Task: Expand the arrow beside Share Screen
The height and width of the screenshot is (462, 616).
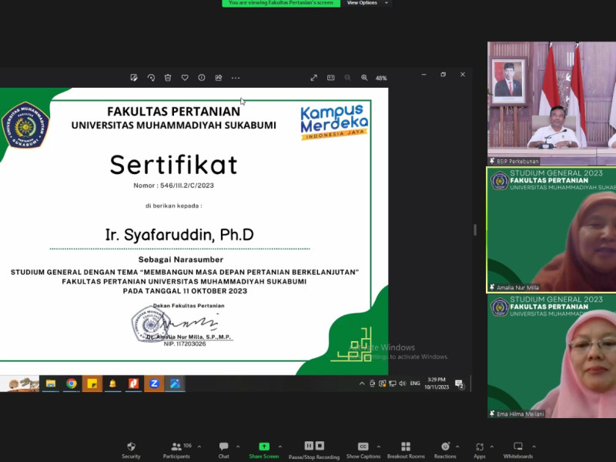Action: click(280, 447)
